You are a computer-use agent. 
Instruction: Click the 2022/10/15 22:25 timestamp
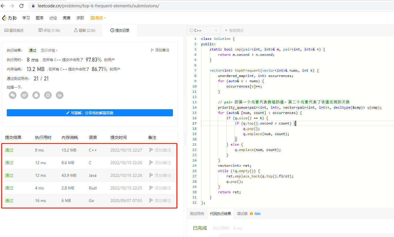pos(126,188)
